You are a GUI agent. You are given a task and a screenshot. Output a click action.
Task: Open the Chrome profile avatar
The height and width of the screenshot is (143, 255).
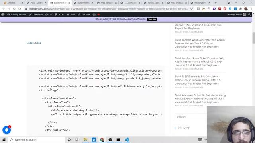click(x=246, y=9)
